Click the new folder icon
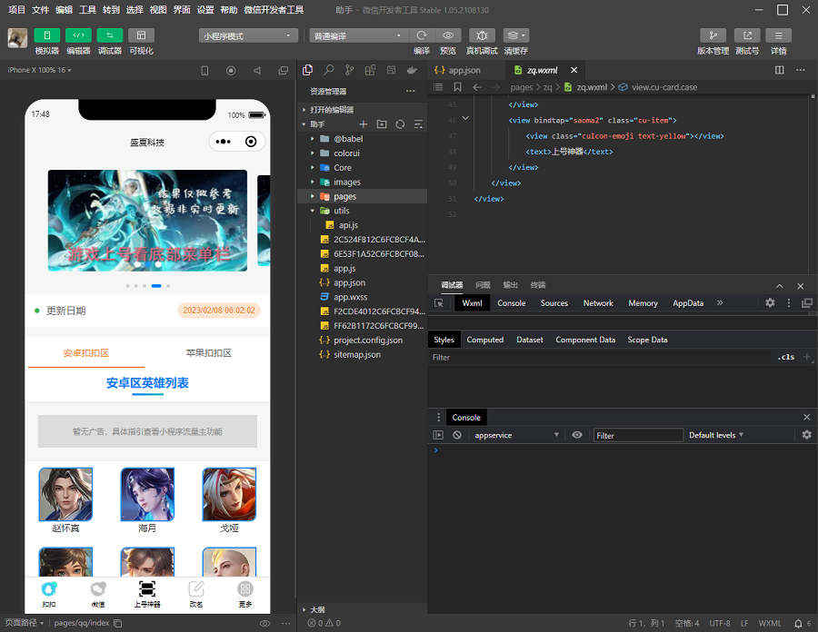The width and height of the screenshot is (818, 632). [x=382, y=124]
